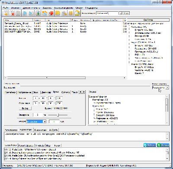Open the Задание menu
The width and height of the screenshot is (173, 169).
pyautogui.click(x=47, y=8)
